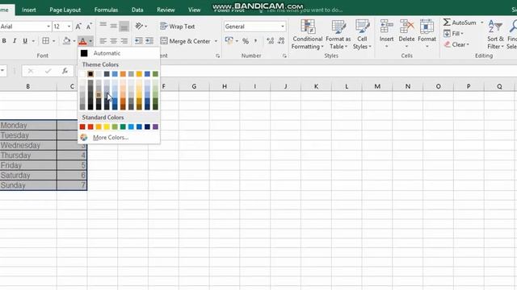Open Conditional Formatting menu
The width and height of the screenshot is (517, 290).
307,35
